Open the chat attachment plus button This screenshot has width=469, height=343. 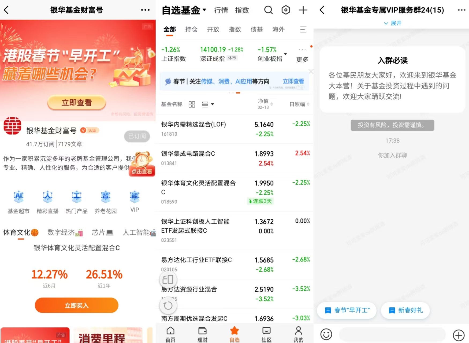[459, 335]
